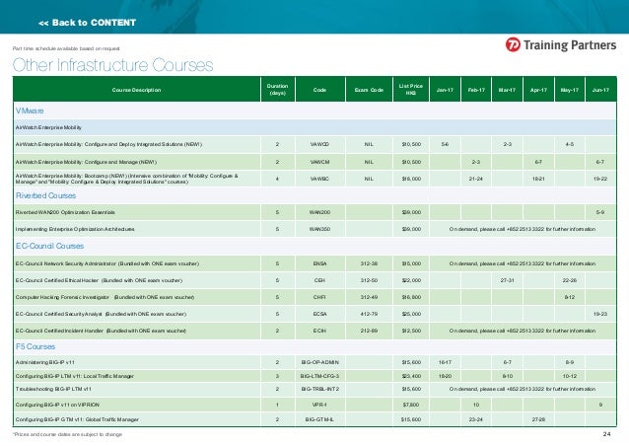Click the BIG-OP-ADMIN course code
The image size is (629, 446).
[x=319, y=362]
